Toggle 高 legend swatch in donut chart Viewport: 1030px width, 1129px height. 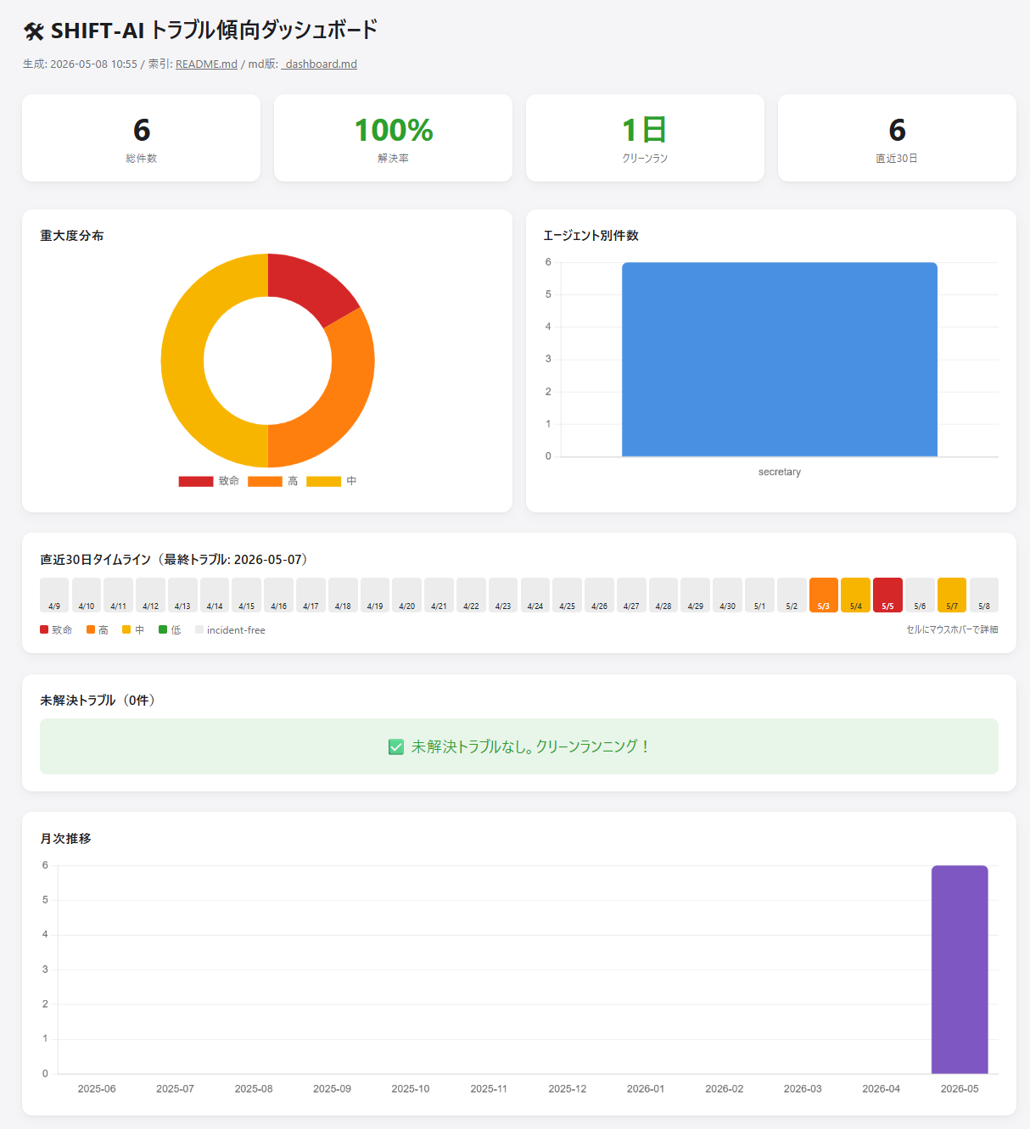[265, 481]
